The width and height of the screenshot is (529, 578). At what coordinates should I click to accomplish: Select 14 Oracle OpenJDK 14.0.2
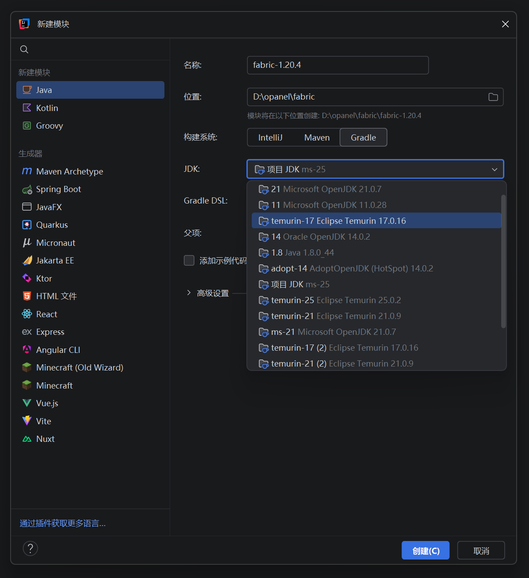coord(376,237)
